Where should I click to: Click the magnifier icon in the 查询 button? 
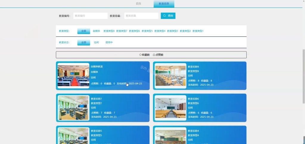pyautogui.click(x=164, y=16)
